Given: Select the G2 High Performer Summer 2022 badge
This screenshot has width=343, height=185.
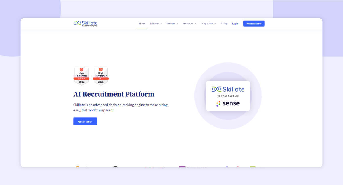Looking at the screenshot, I should [81, 76].
